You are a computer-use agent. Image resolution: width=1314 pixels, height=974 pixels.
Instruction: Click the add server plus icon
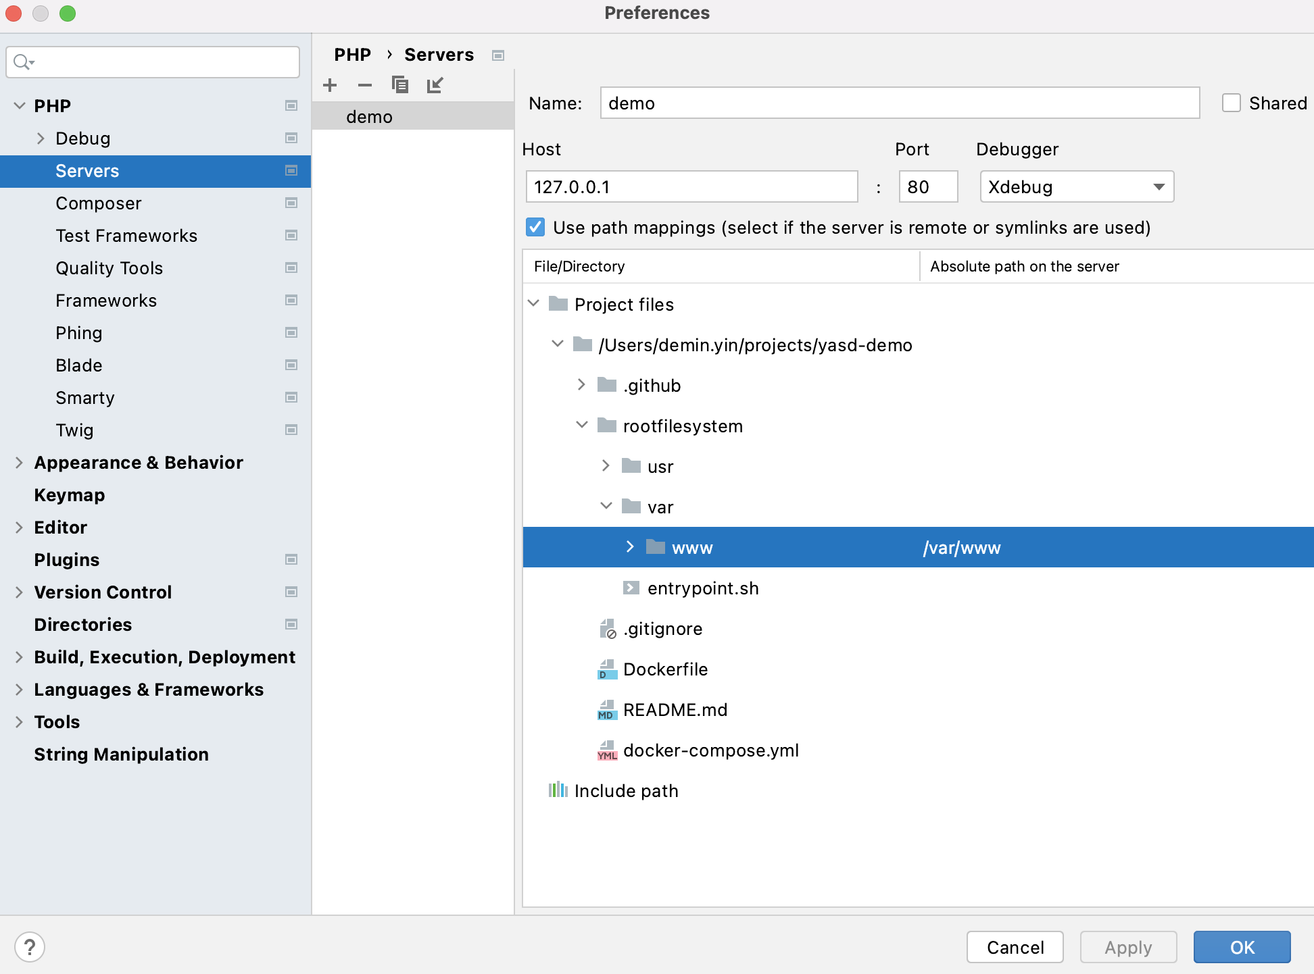click(330, 85)
